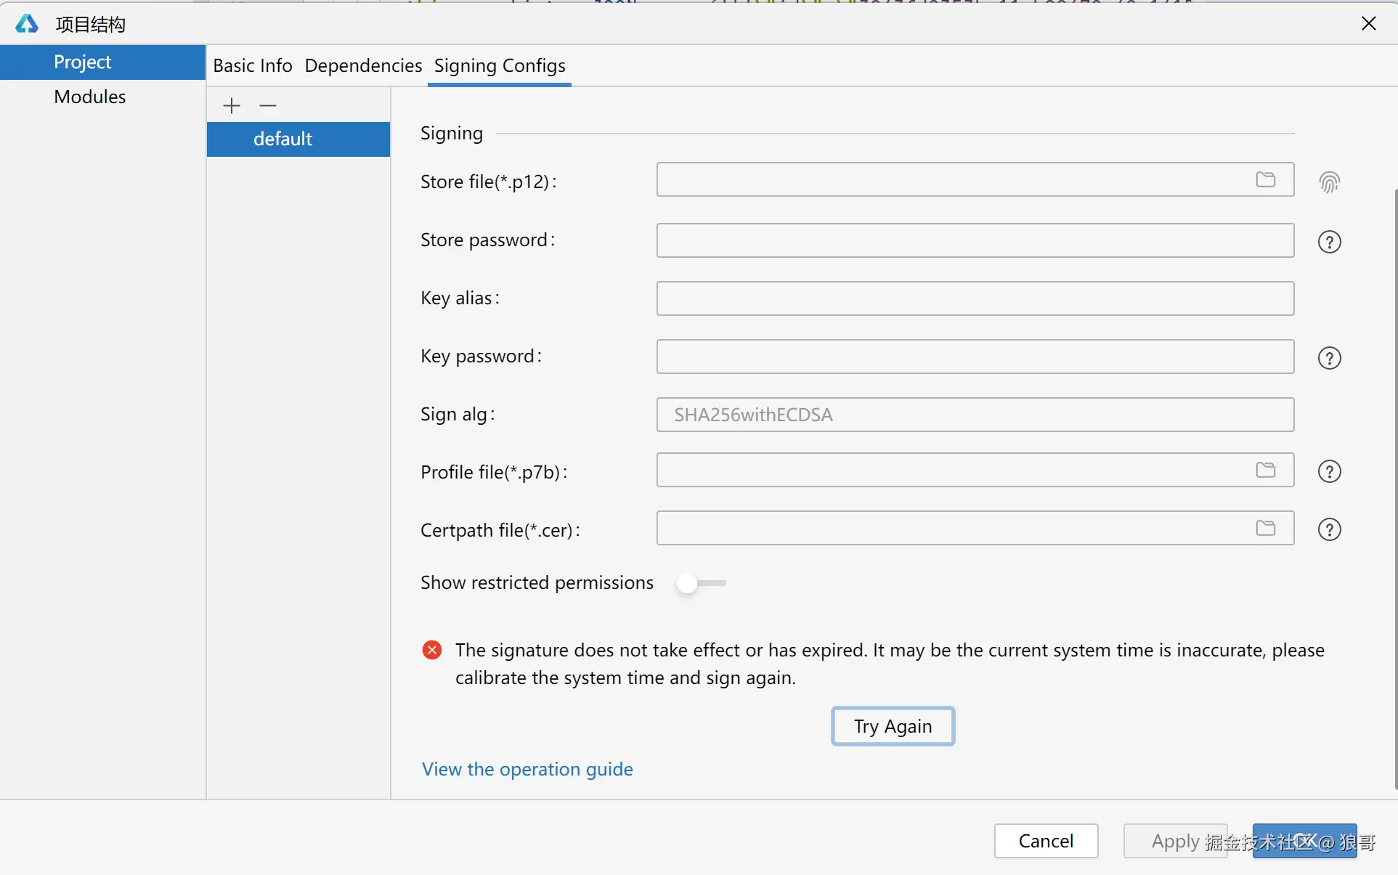This screenshot has height=875, width=1398.
Task: Toggle Show restricted permissions switch
Action: pos(700,583)
